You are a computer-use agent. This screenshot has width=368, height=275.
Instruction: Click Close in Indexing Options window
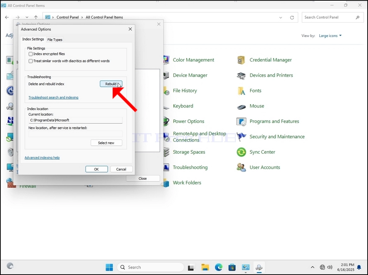pos(143,178)
